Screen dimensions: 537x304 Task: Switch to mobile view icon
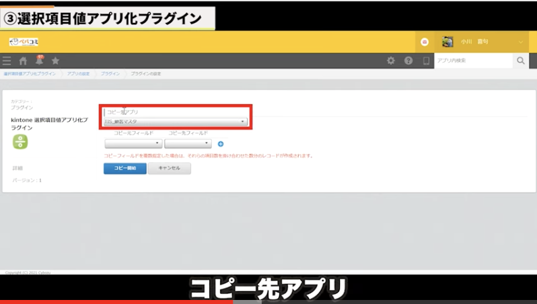tap(425, 61)
